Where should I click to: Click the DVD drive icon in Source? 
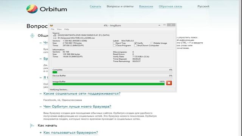point(54,35)
